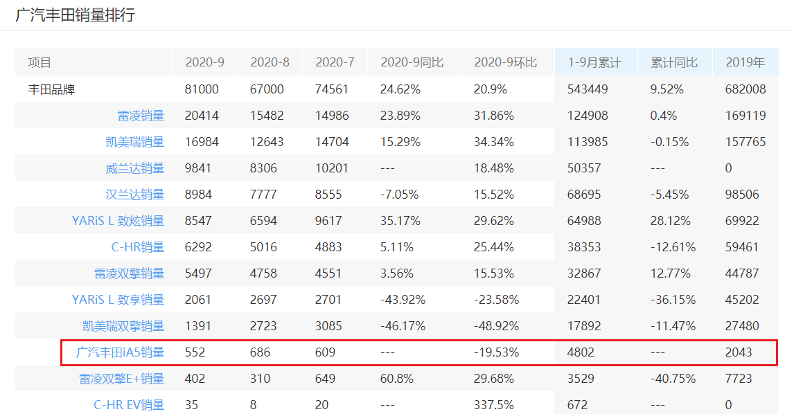Open YARiS L 致炫销量 link
The height and width of the screenshot is (414, 794).
[x=118, y=221]
